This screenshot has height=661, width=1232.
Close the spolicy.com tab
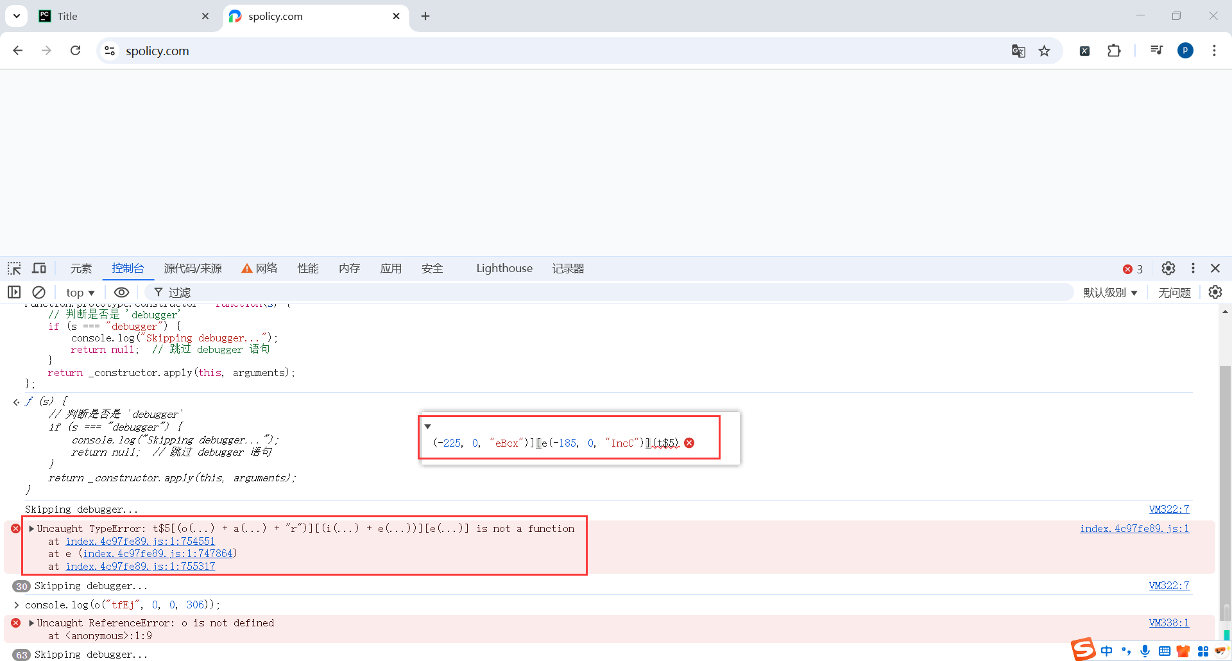(396, 16)
